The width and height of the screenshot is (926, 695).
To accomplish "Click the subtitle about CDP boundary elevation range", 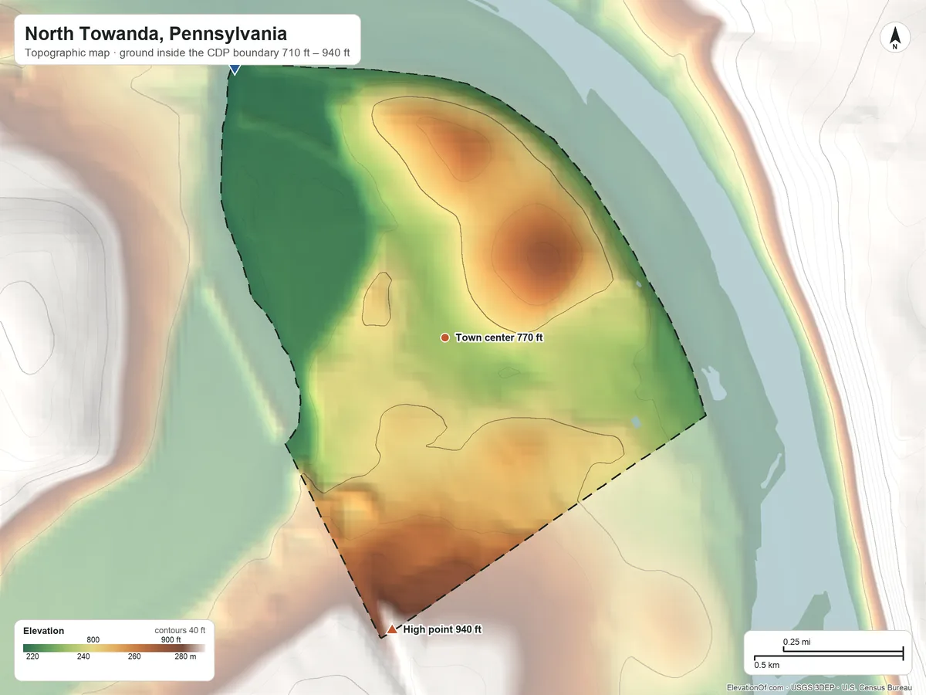I will (x=188, y=54).
